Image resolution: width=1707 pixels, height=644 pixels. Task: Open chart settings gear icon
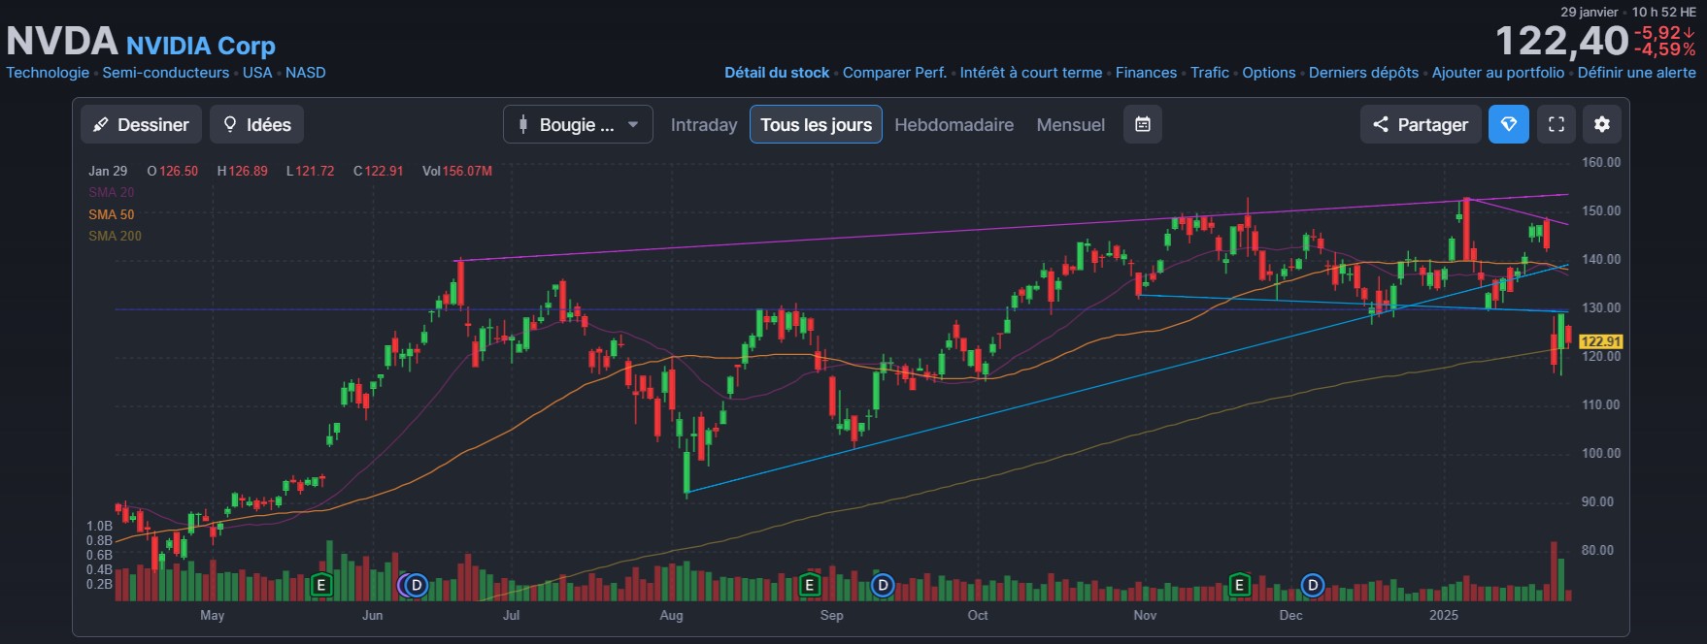point(1602,124)
